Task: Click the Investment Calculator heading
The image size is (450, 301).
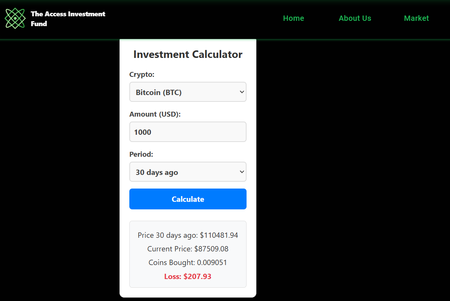Action: pos(188,54)
